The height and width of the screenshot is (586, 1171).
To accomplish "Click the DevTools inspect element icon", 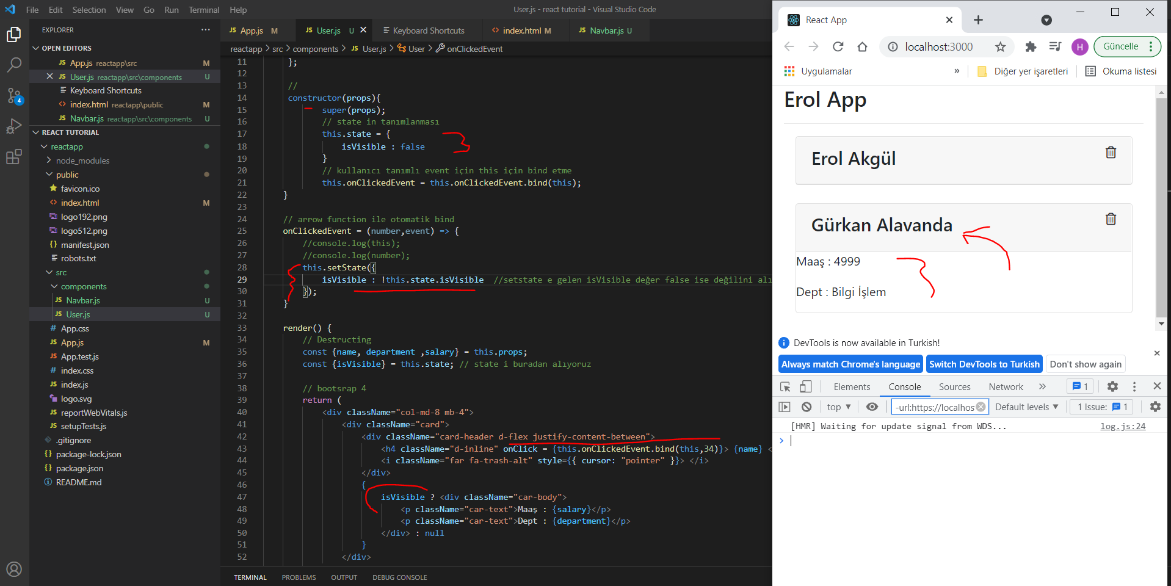I will [x=785, y=386].
